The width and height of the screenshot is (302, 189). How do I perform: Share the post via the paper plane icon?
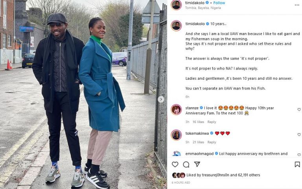pyautogui.click(x=197, y=164)
